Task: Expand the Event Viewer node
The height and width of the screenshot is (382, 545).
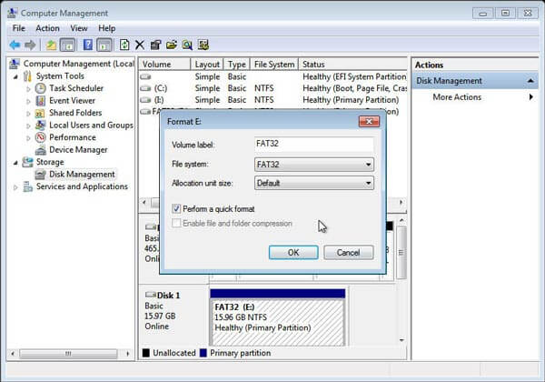Action: (x=28, y=101)
